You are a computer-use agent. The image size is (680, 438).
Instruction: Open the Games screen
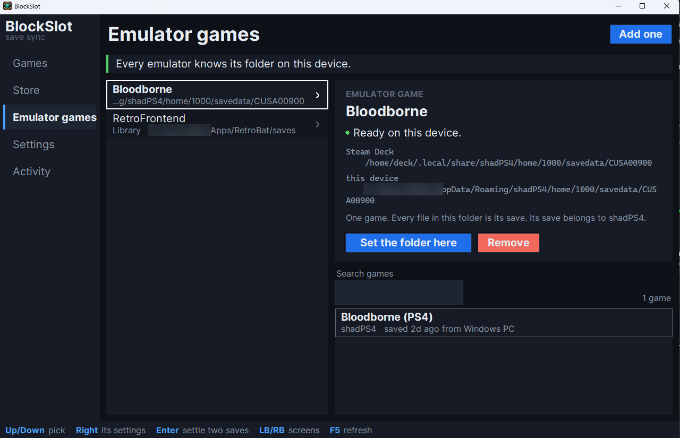30,63
